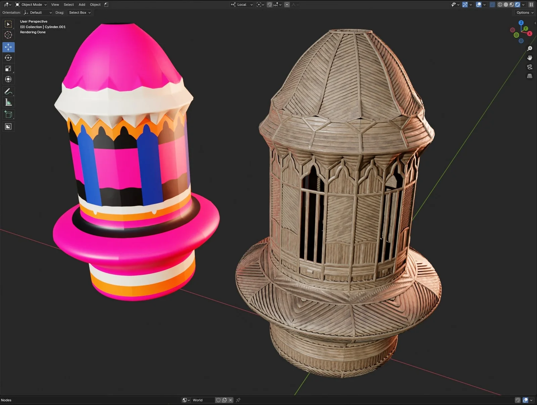This screenshot has height=405, width=537.
Task: Open the Object menu
Action: (x=95, y=4)
